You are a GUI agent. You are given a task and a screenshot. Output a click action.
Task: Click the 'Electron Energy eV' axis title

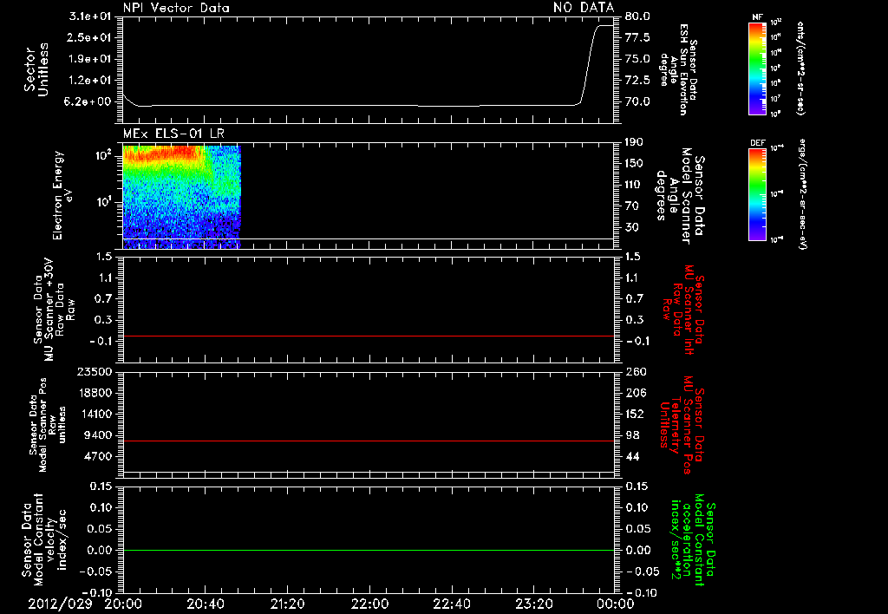[x=62, y=195]
